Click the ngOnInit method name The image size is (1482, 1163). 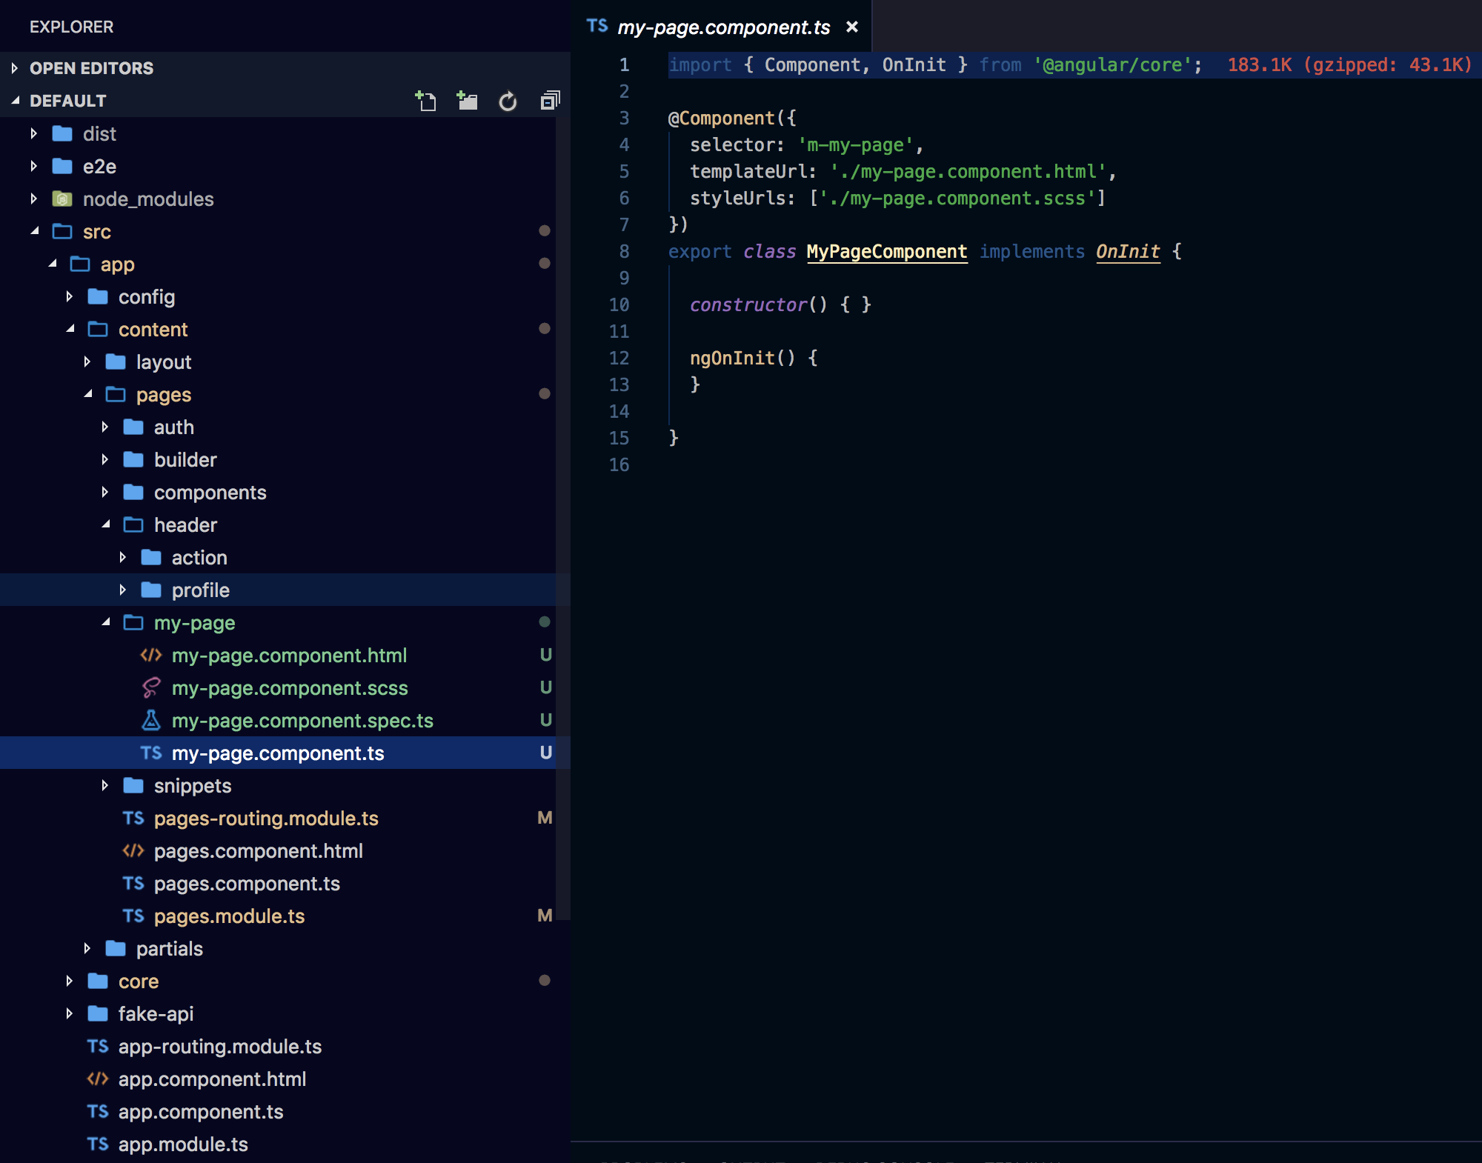tap(732, 358)
